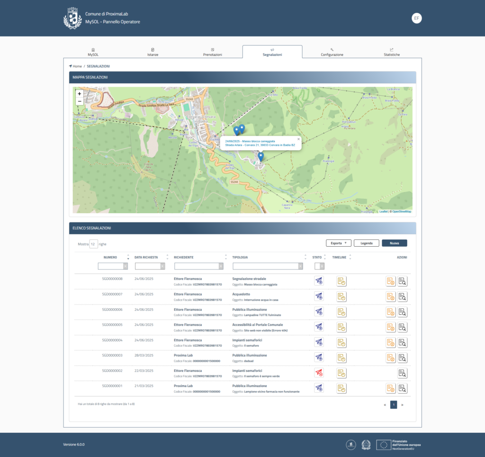Show the Legenda
The height and width of the screenshot is (457, 485).
pos(366,243)
